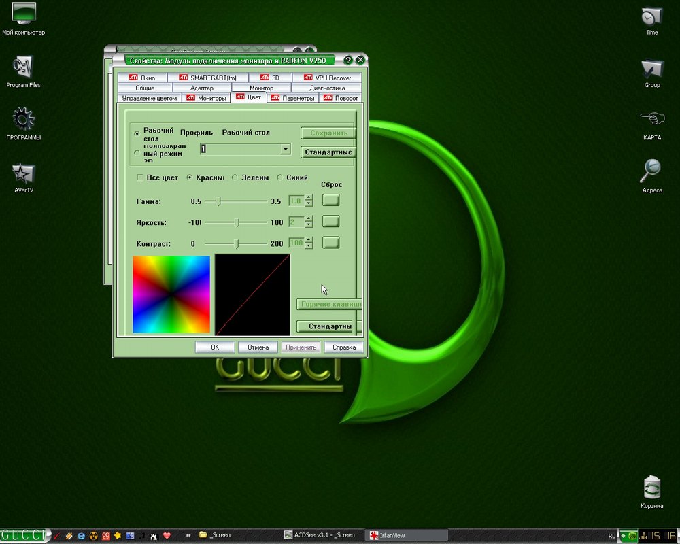Open the Time clock desktop icon
680x544 pixels.
pyautogui.click(x=651, y=16)
